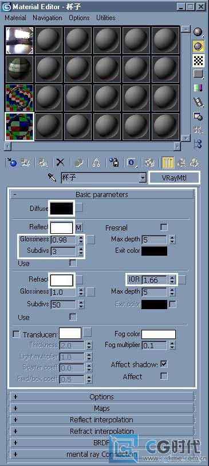
Task: Click the Fog multiplier field showing 0.1
Action: pos(154,346)
